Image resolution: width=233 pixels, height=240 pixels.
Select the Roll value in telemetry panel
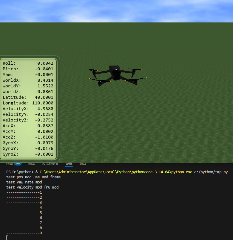point(45,63)
